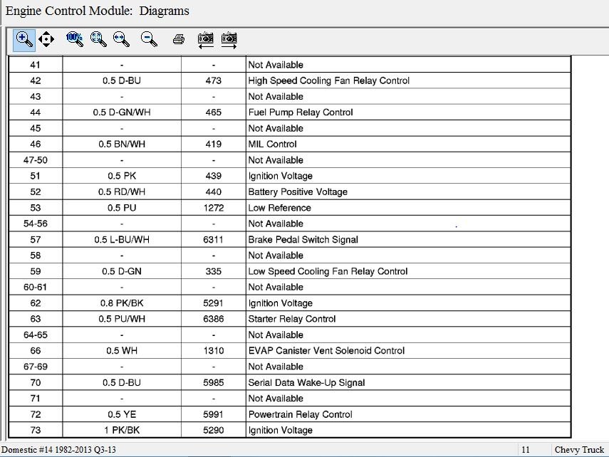Select circuit number 1272 cell

tap(213, 208)
